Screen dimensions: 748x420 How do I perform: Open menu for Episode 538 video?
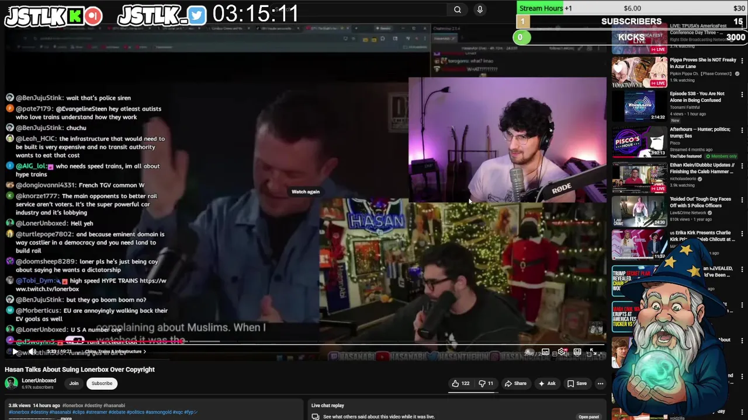point(742,94)
